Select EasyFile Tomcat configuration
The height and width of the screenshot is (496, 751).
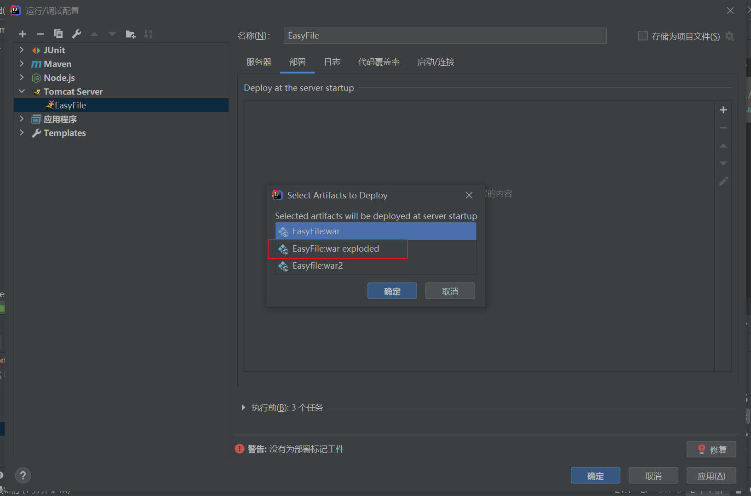[121, 105]
